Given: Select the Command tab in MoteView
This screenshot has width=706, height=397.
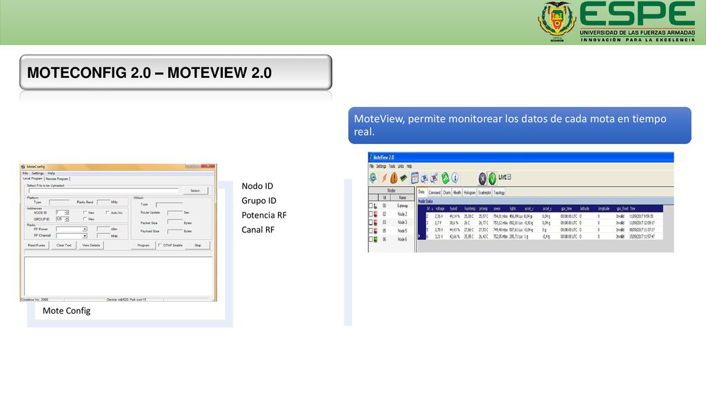Looking at the screenshot, I should [x=434, y=192].
